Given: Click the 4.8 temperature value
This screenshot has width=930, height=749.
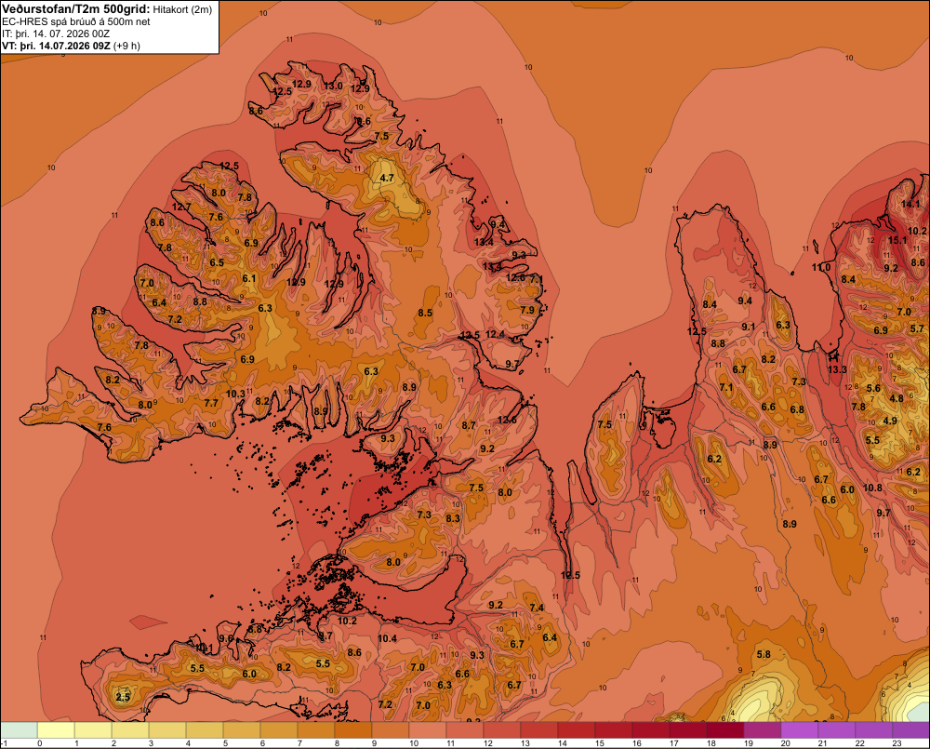Looking at the screenshot, I should tap(897, 398).
